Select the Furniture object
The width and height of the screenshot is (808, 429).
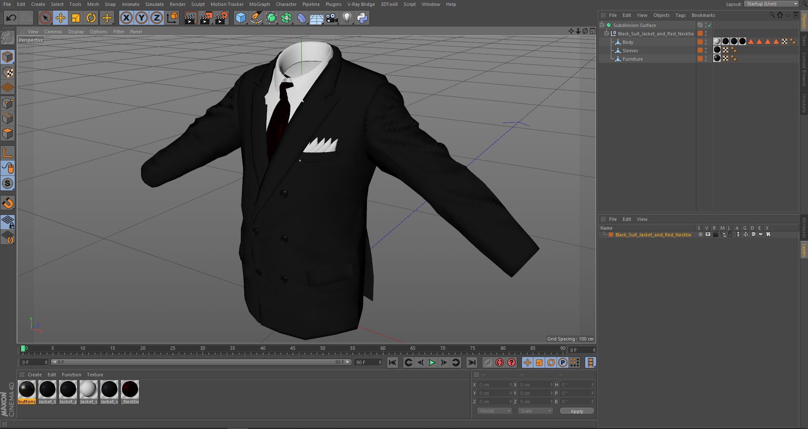[x=632, y=59]
